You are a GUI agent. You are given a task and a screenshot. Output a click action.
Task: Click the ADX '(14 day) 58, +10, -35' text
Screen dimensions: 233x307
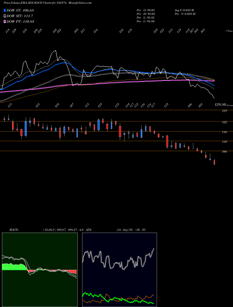(131, 230)
